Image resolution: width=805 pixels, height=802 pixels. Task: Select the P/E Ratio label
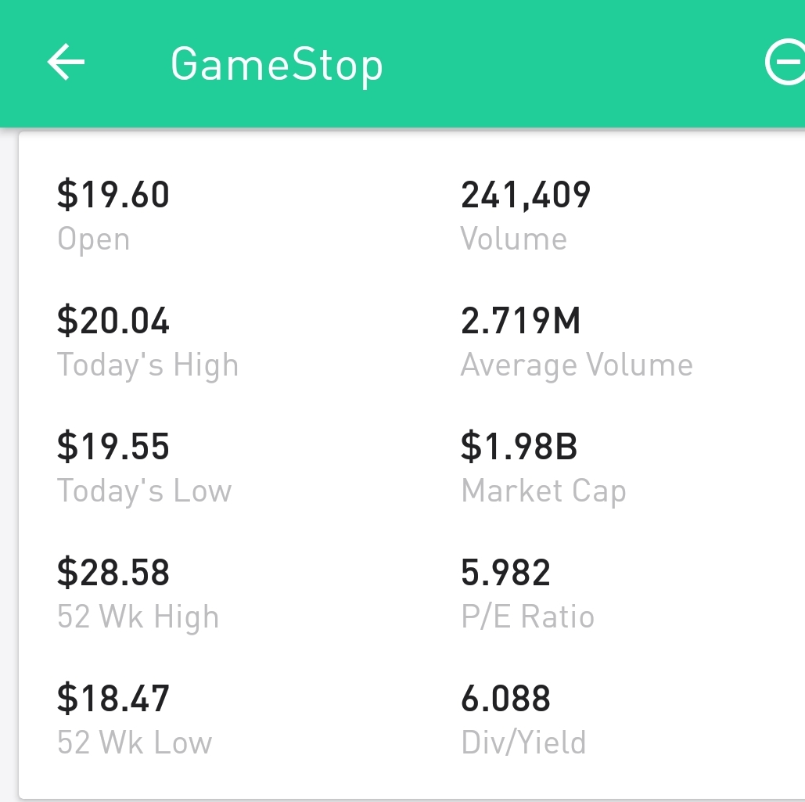(x=528, y=616)
